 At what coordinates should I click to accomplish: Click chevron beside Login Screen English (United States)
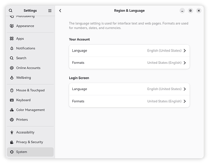[x=185, y=89]
